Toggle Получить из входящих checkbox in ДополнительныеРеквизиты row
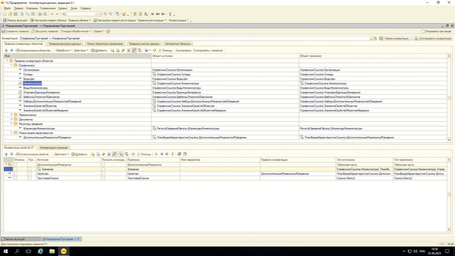 [103, 165]
